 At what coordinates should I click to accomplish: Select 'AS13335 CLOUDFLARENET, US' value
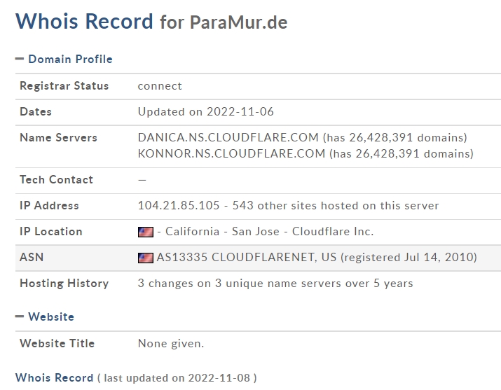pos(247,257)
